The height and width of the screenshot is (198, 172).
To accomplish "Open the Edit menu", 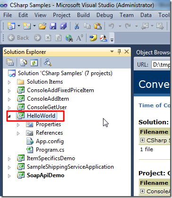I will [x=23, y=15].
